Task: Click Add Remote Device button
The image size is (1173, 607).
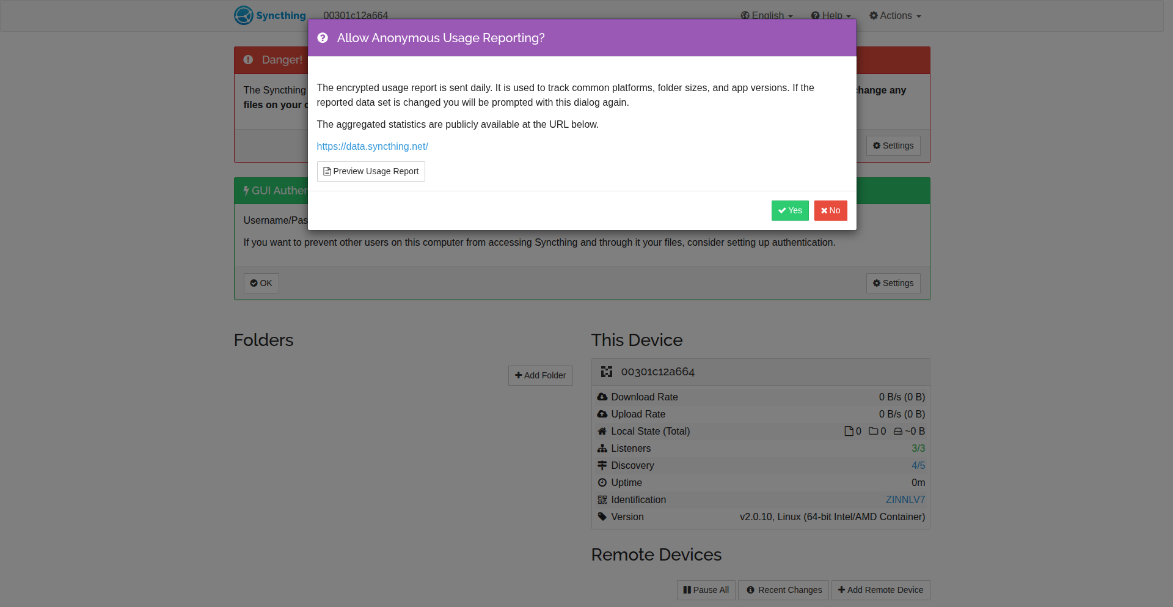Action: point(880,590)
